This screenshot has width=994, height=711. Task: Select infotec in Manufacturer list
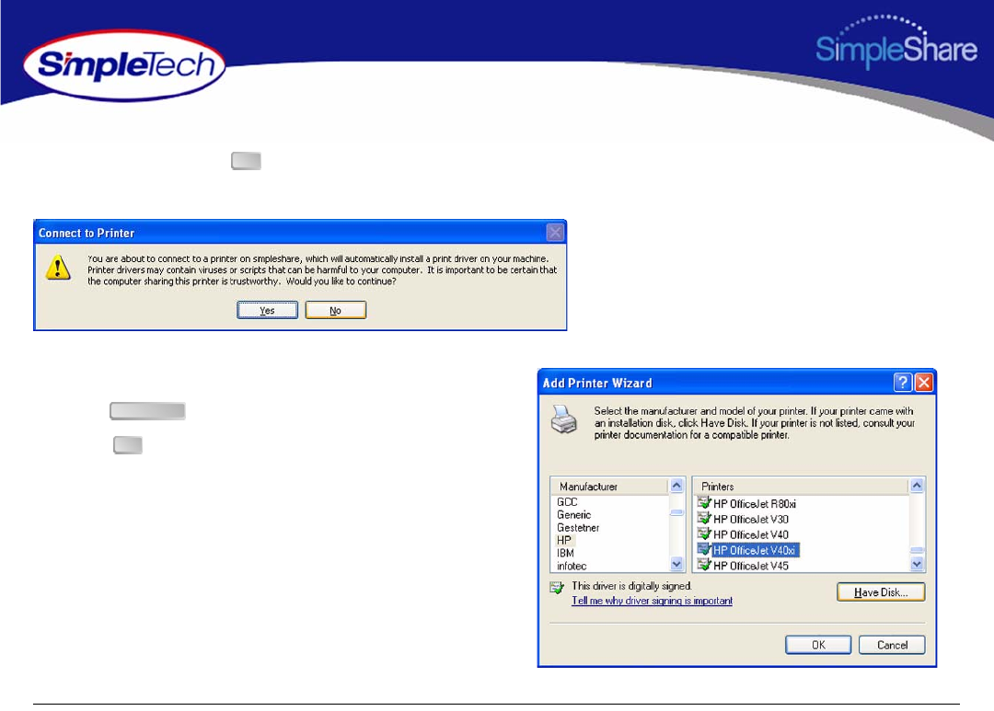click(x=572, y=566)
